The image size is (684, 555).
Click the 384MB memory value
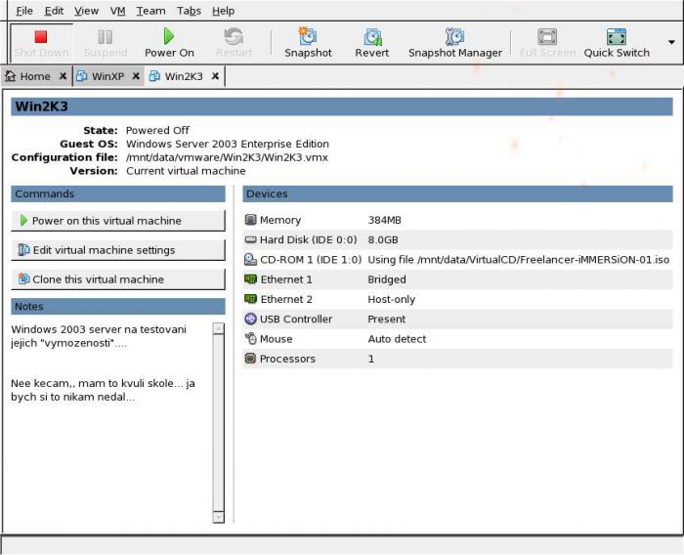pyautogui.click(x=384, y=220)
